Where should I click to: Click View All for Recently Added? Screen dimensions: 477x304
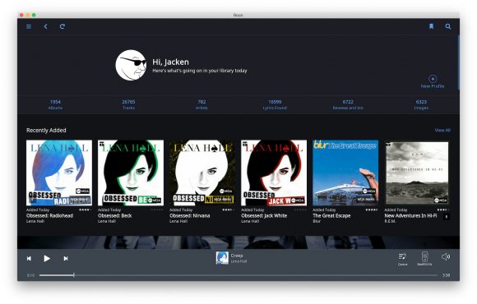click(x=442, y=130)
